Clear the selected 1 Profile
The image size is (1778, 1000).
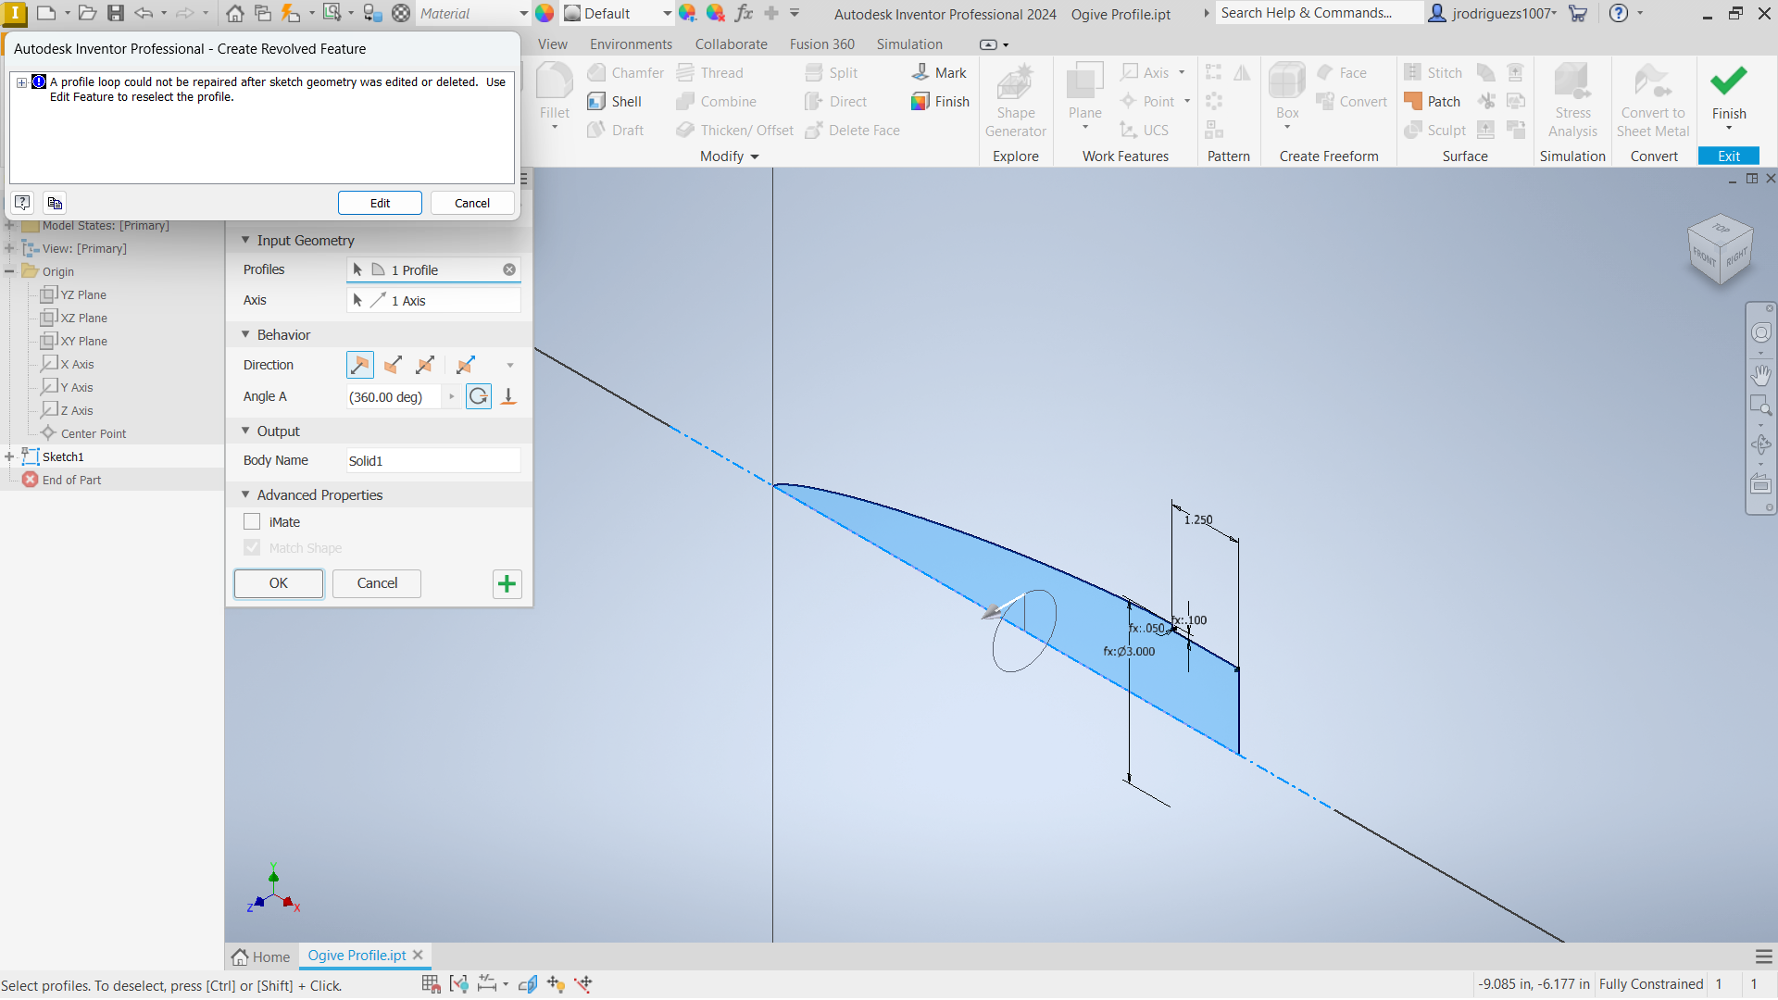pyautogui.click(x=509, y=269)
